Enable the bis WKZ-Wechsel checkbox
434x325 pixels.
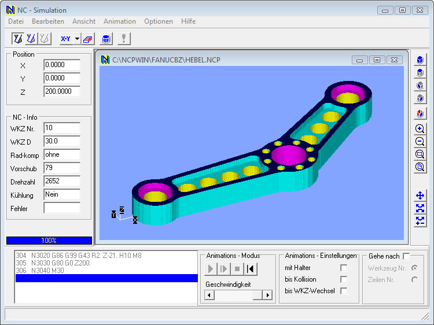[x=344, y=291]
